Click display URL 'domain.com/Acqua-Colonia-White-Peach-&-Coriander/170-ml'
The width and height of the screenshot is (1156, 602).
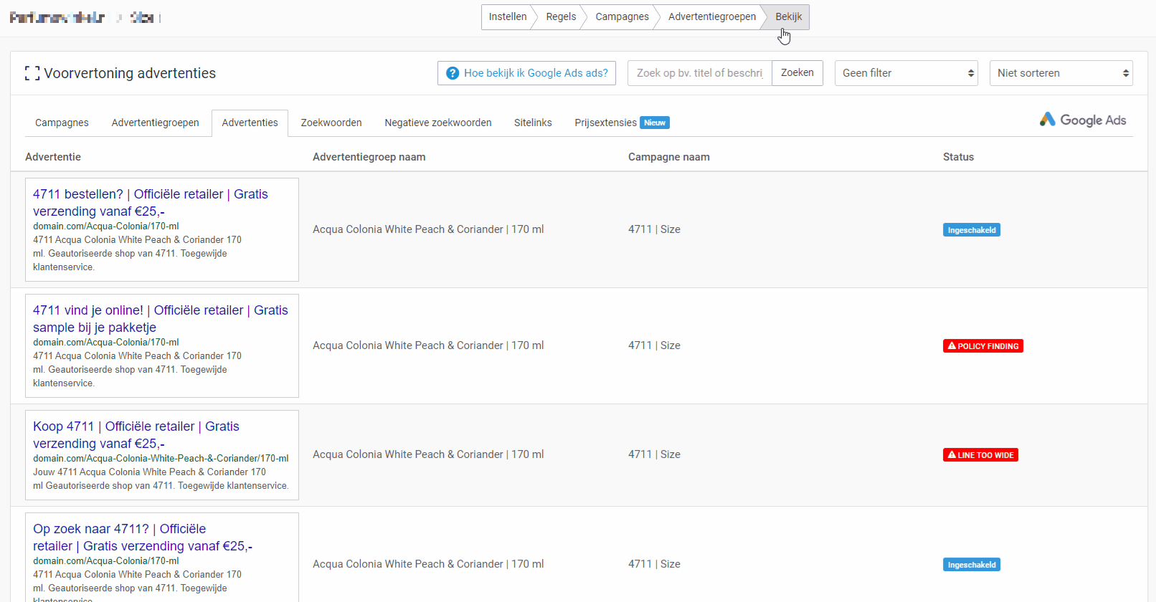click(x=161, y=459)
